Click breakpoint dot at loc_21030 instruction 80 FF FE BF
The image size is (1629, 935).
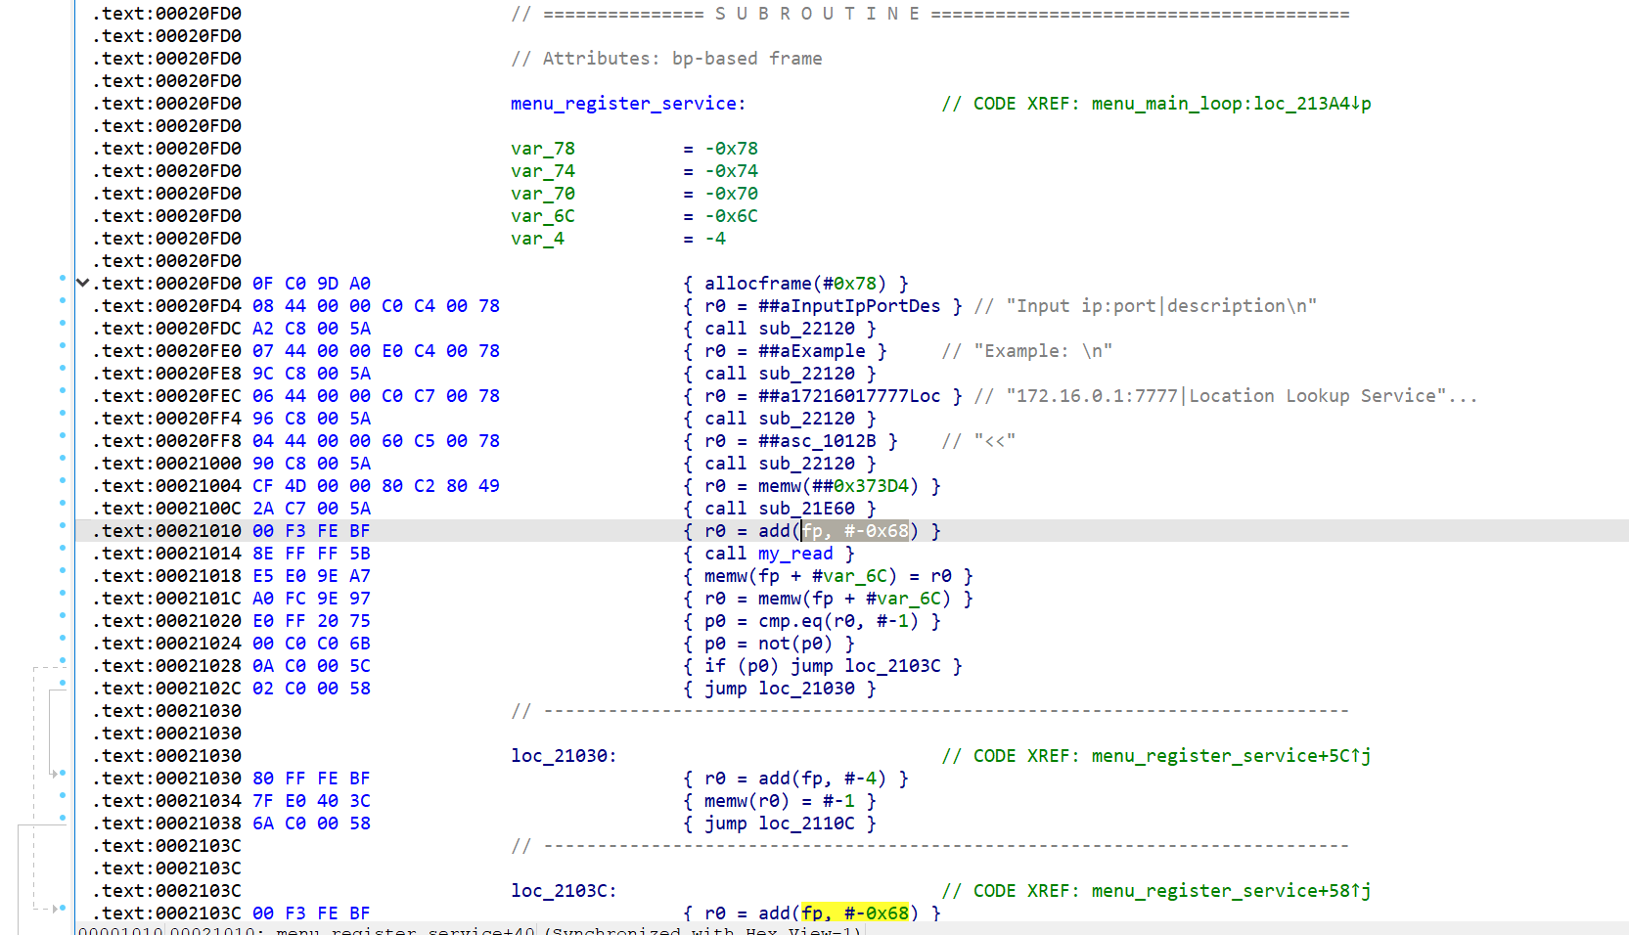(63, 774)
